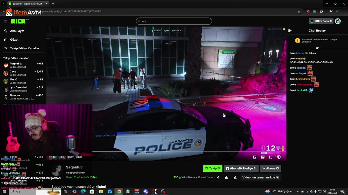
Task: Click chat username bnimadmm
Action: click(303, 79)
